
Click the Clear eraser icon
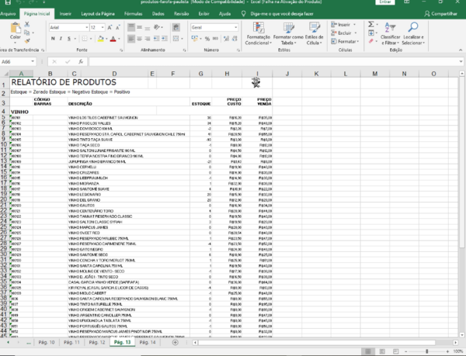click(x=371, y=41)
